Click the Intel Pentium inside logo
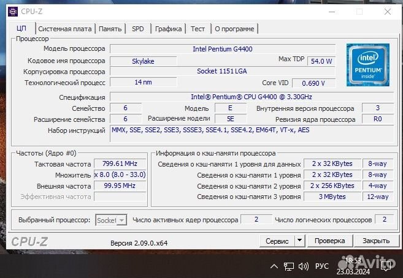 pos(368,65)
